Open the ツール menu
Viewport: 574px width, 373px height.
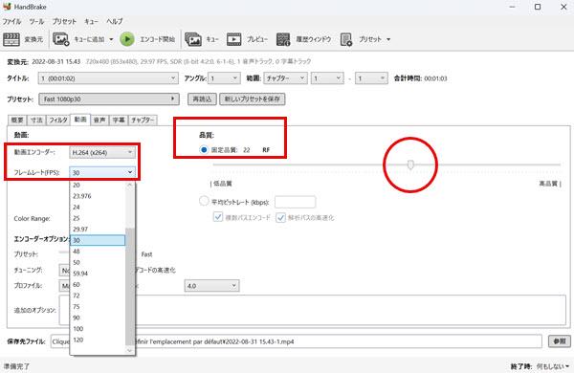tap(36, 21)
